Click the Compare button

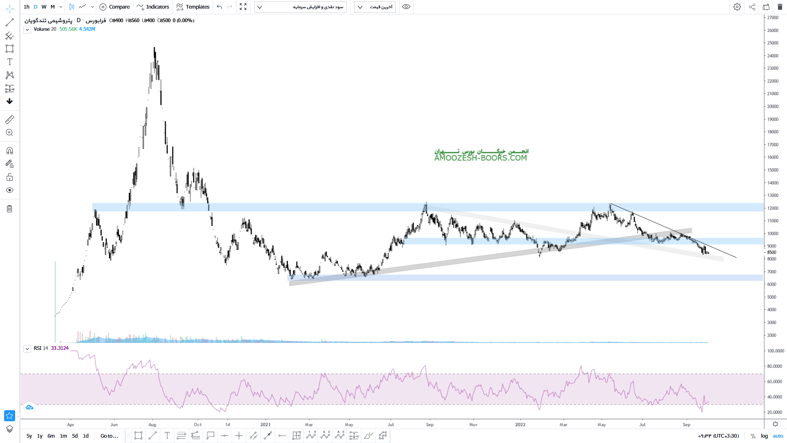114,7
